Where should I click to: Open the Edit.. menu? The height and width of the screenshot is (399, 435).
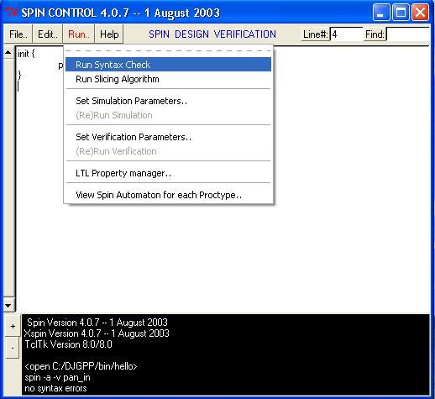click(x=48, y=34)
